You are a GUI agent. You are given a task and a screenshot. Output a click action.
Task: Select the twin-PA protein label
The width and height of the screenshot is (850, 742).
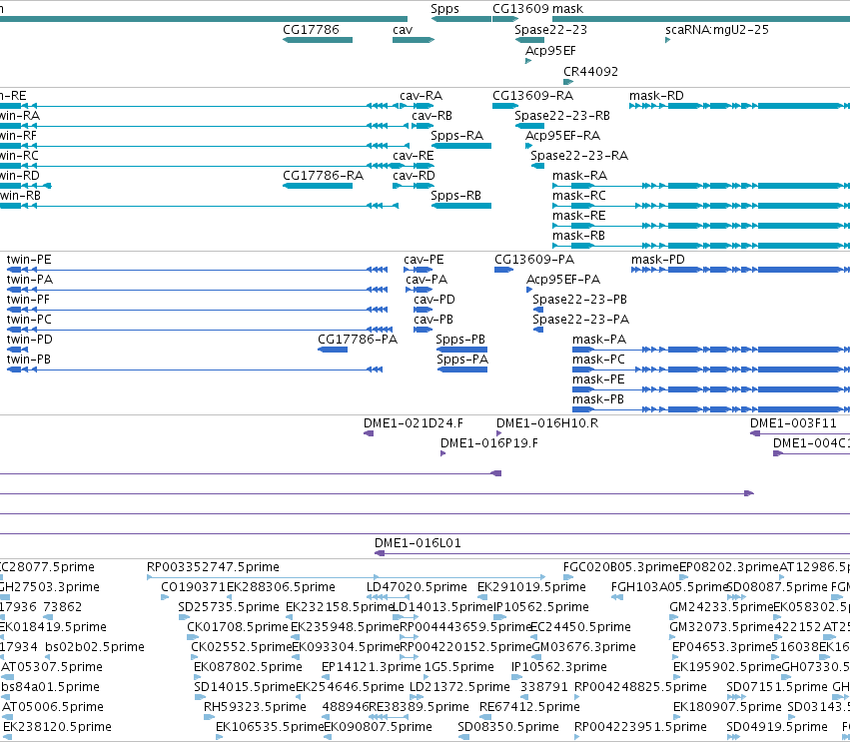30,281
